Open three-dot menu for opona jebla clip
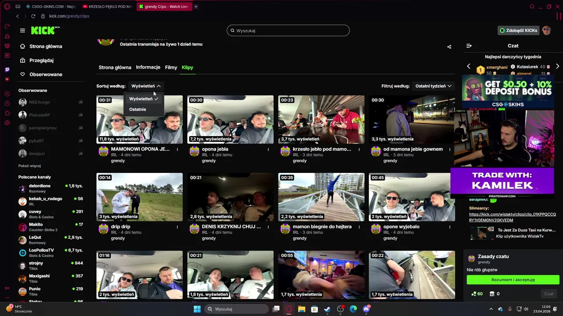The image size is (563, 316). pyautogui.click(x=268, y=149)
